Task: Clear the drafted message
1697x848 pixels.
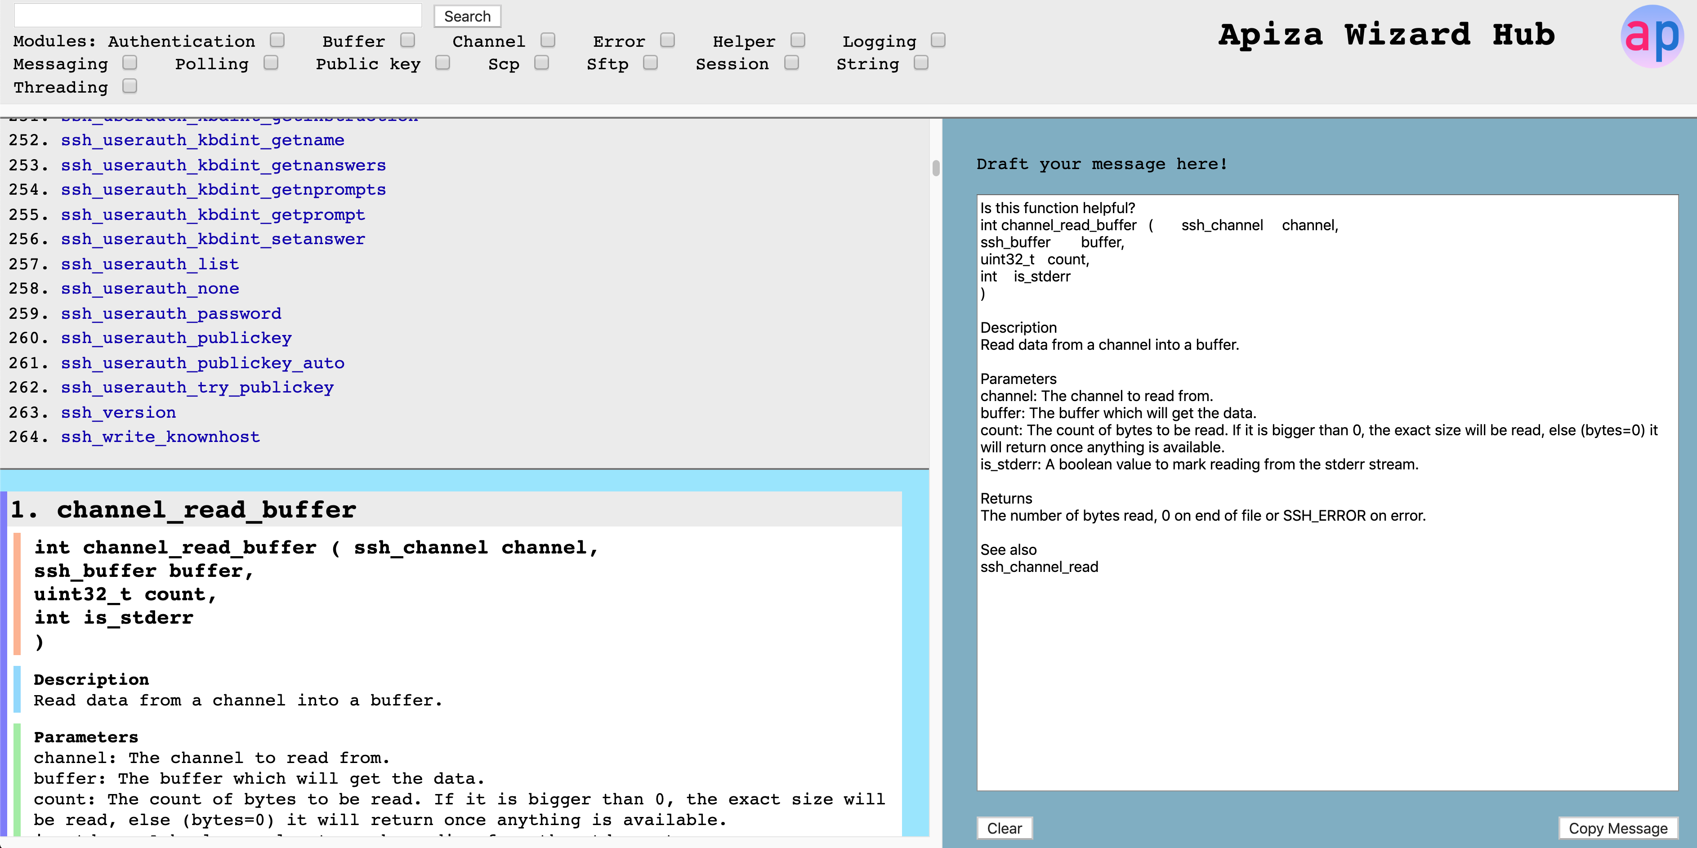Action: 1004,828
